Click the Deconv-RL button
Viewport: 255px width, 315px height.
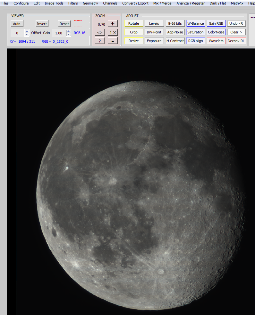point(236,41)
